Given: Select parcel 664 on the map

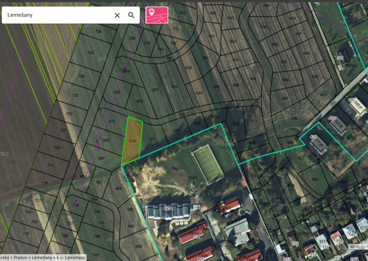Looking at the screenshot, I should click(x=285, y=80).
